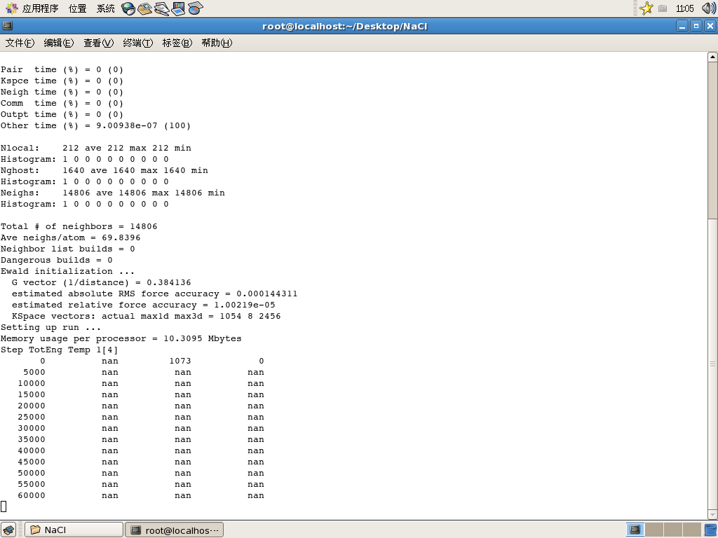
Task: Open the 帮助(H) help menu
Action: click(x=217, y=43)
